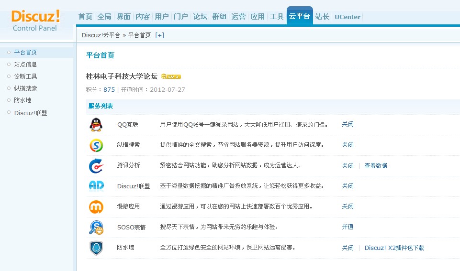Open the 用户 top menu
This screenshot has width=460, height=271.
tap(162, 17)
